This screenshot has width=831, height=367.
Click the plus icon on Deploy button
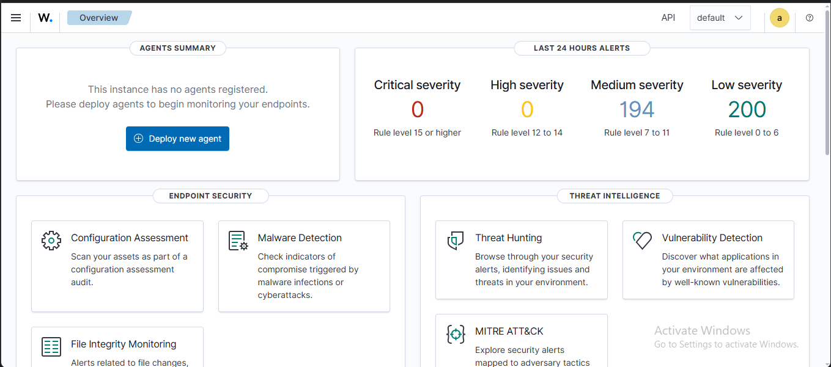click(x=138, y=139)
